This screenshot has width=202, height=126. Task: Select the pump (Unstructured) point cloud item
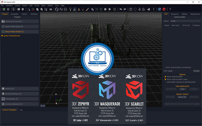12,36
